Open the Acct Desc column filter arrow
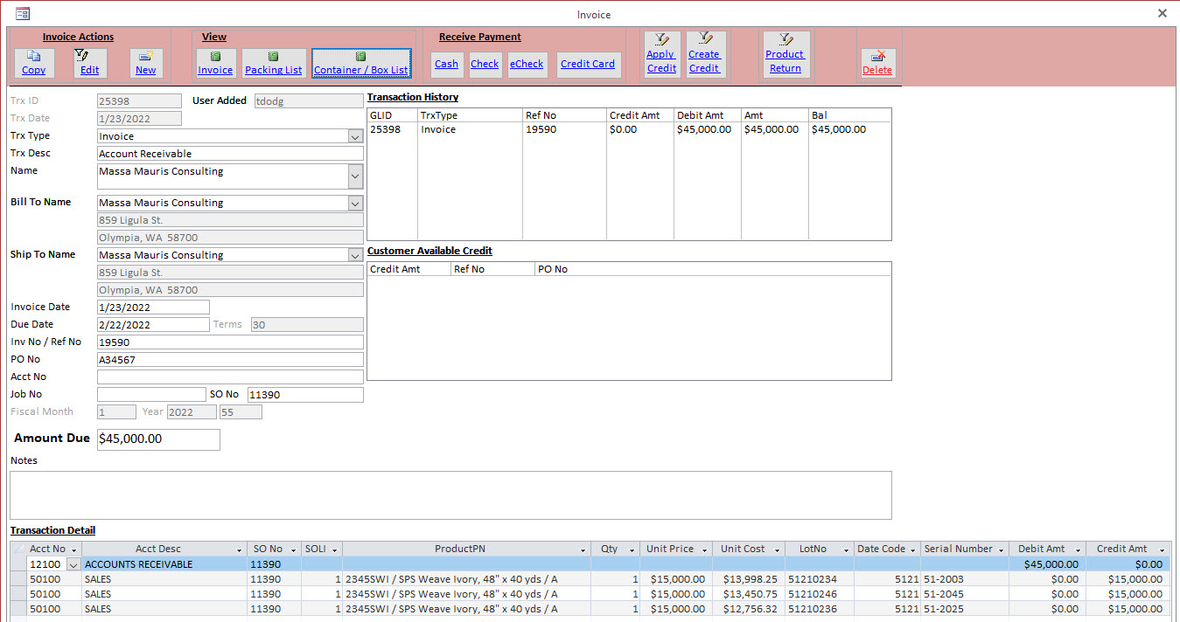Image resolution: width=1180 pixels, height=622 pixels. [x=239, y=549]
